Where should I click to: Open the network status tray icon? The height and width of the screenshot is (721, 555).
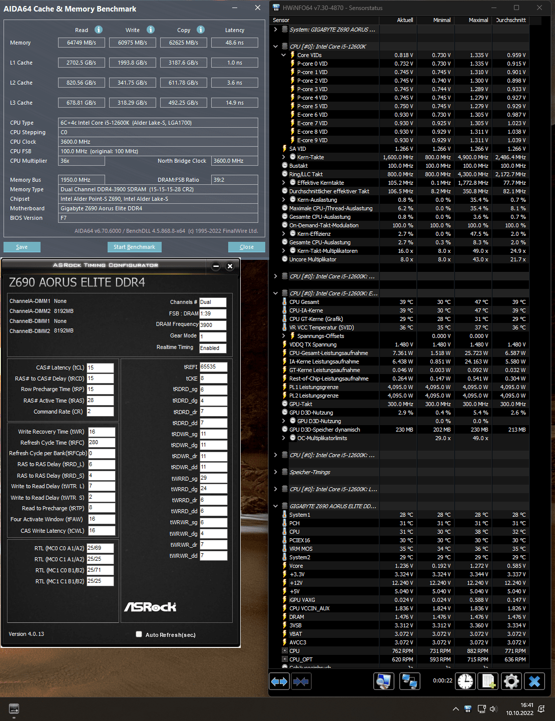click(x=481, y=709)
